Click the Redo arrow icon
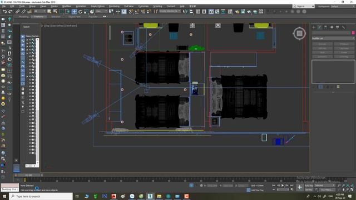The image size is (356, 200). coord(10,12)
